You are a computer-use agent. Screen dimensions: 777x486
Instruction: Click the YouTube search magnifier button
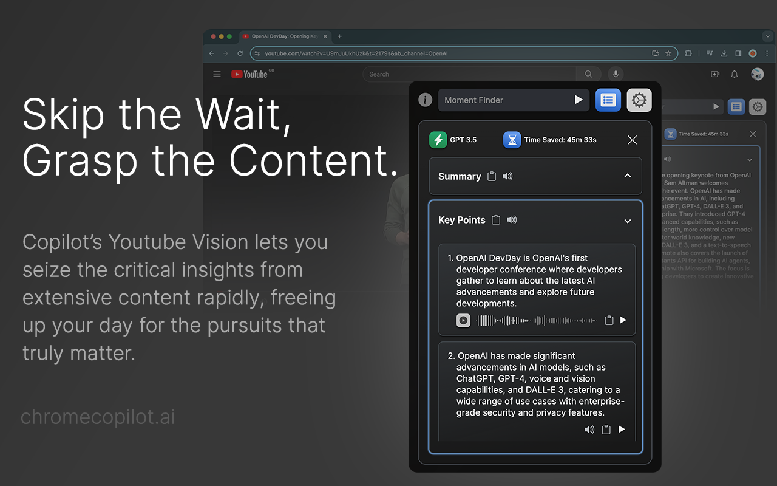(x=588, y=74)
